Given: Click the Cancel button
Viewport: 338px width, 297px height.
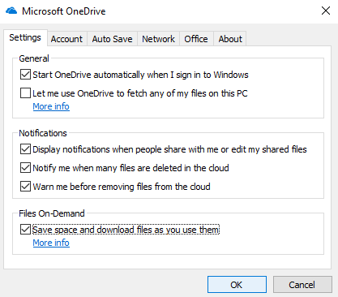Looking at the screenshot, I should click(302, 285).
